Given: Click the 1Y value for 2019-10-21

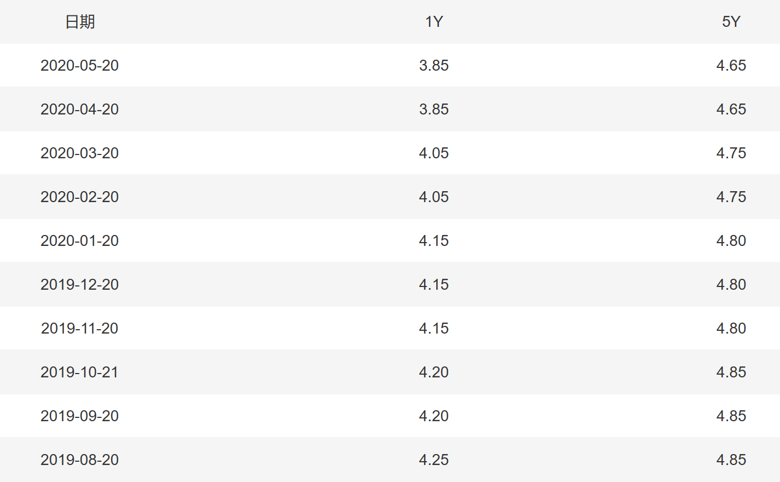Looking at the screenshot, I should click(434, 372).
